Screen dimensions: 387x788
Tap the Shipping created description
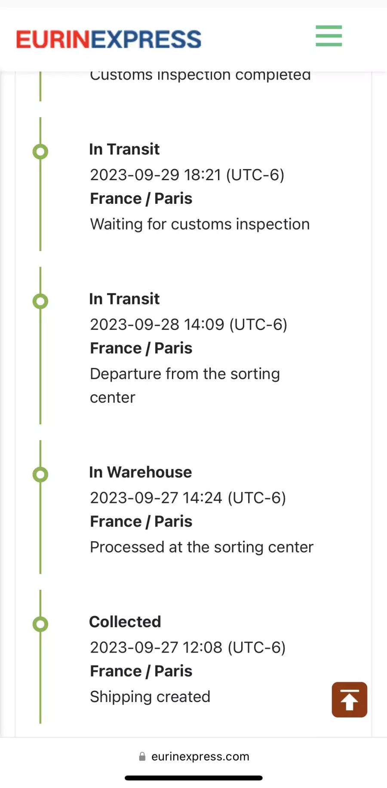tap(150, 697)
